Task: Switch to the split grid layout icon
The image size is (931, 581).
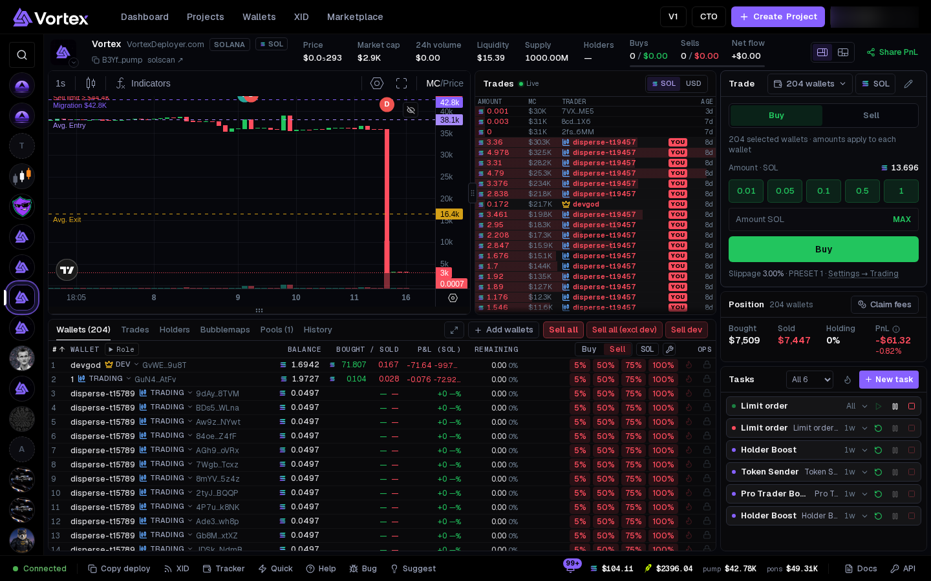Action: coord(843,52)
